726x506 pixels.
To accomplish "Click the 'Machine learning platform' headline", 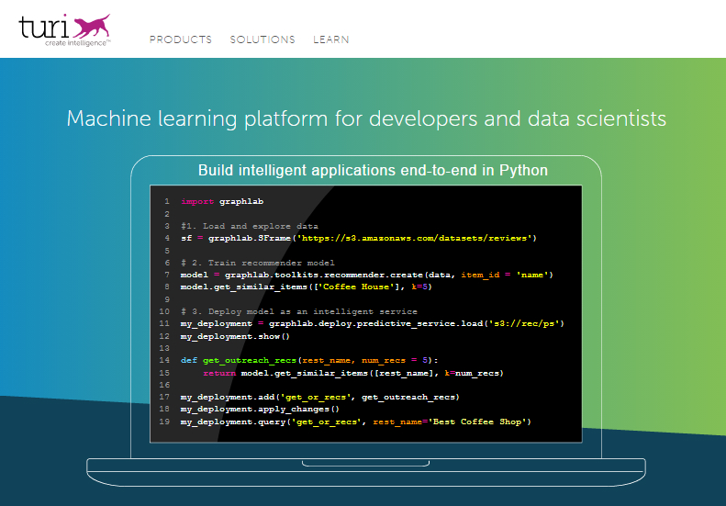I will tap(366, 118).
